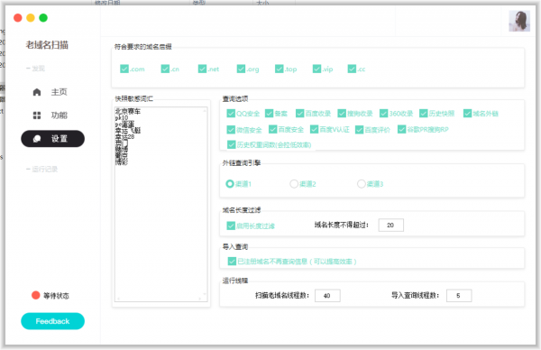
Task: Toggle the .vip suffix checkbox
Action: click(x=316, y=69)
